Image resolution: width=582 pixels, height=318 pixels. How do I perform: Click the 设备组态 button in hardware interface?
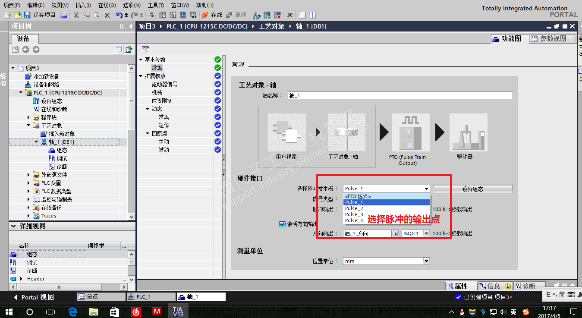coord(472,189)
